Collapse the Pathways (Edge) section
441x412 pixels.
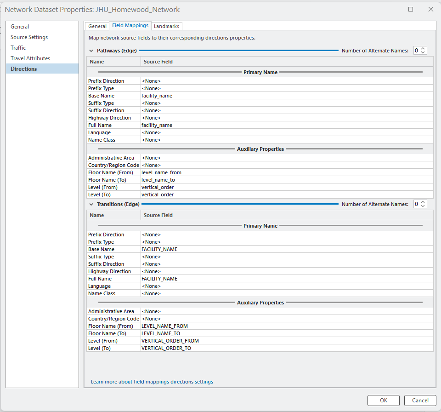pyautogui.click(x=91, y=51)
